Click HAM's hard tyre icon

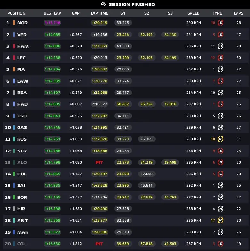click(221, 46)
